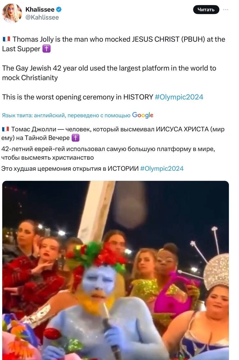Open the three-dot more options menu
This screenshot has height=360, width=239.
(226, 9)
